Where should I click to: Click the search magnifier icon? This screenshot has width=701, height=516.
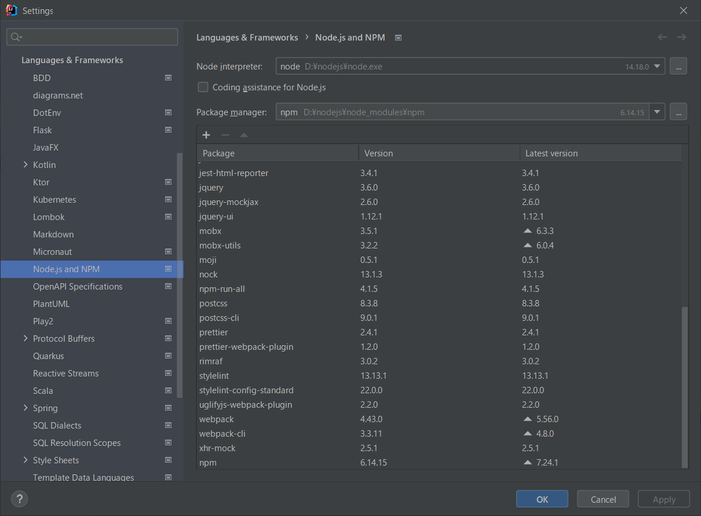tap(16, 37)
